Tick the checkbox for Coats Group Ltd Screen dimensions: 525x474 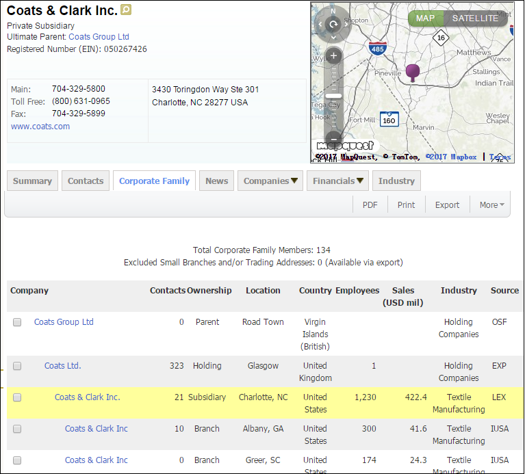[17, 322]
